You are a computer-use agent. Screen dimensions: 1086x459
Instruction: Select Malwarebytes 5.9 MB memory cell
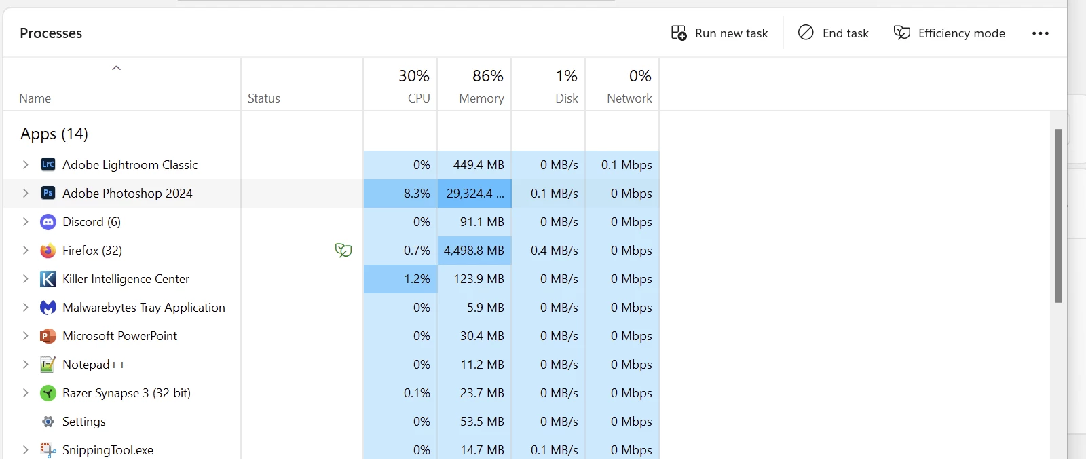474,307
